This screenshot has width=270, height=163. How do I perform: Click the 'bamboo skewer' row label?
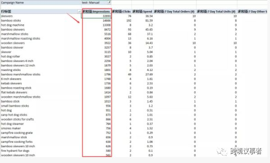pos(12,47)
